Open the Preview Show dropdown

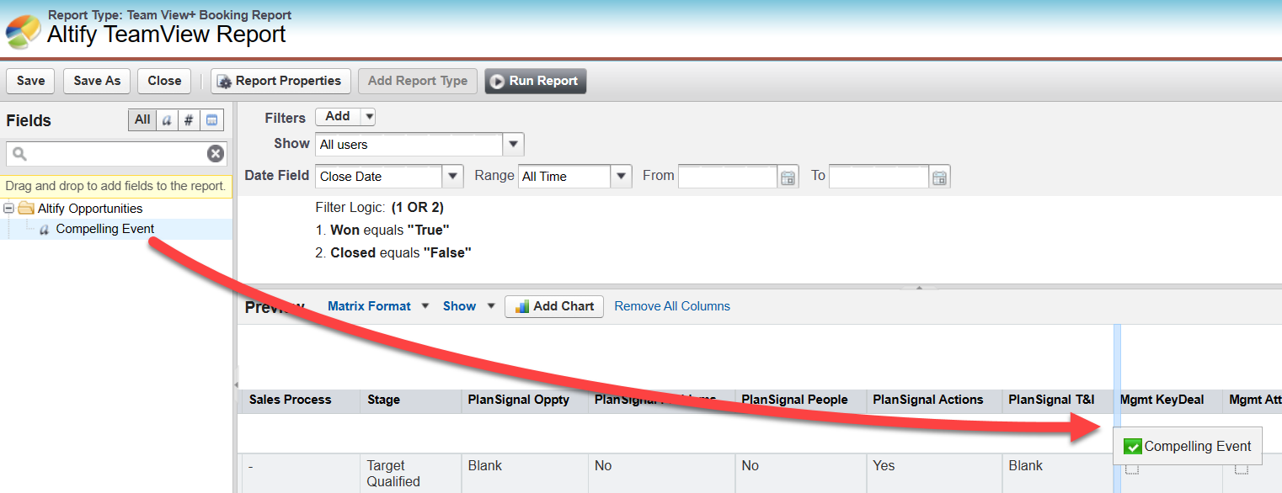[468, 306]
